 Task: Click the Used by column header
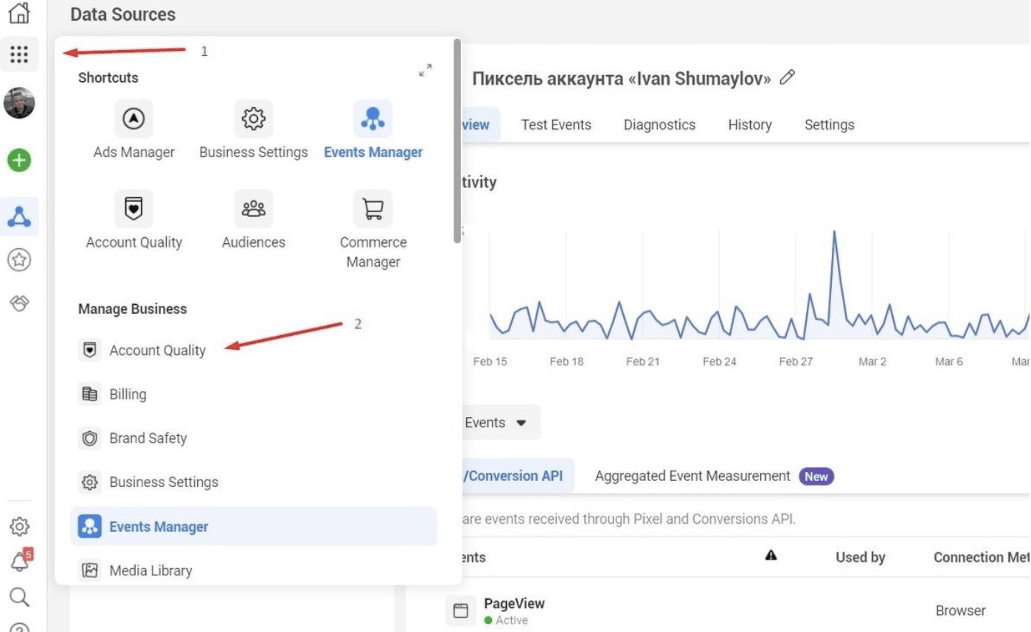[x=860, y=558]
